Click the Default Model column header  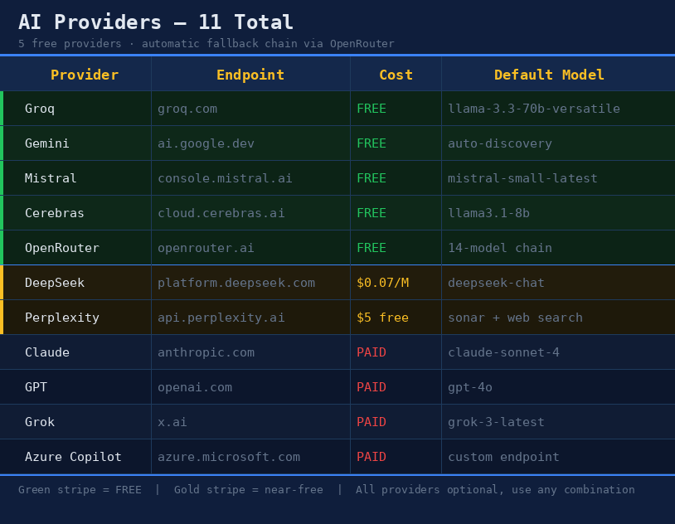(x=549, y=74)
